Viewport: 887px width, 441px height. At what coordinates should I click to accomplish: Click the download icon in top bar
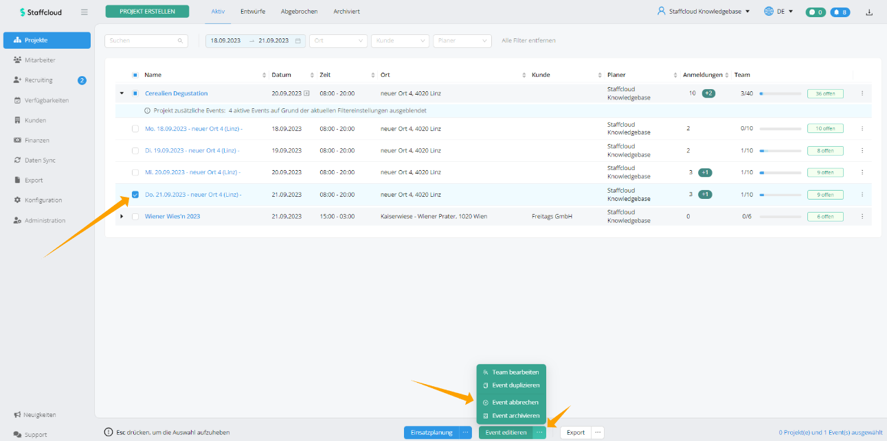(869, 12)
